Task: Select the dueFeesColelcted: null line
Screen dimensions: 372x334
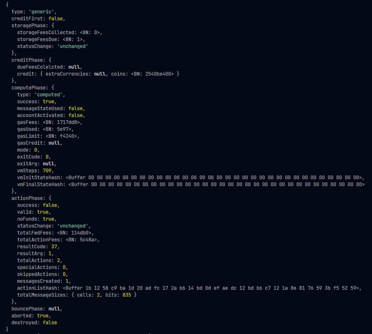Action: point(50,67)
